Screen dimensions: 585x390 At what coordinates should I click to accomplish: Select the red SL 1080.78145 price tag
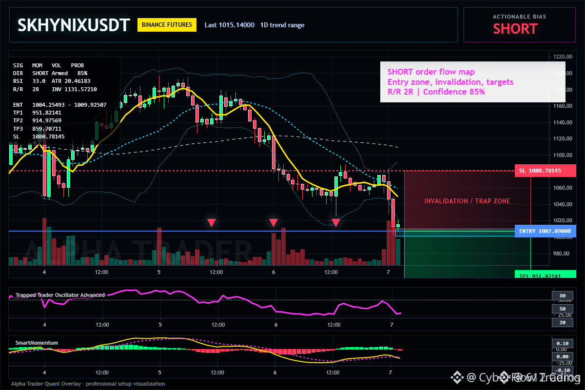(545, 171)
